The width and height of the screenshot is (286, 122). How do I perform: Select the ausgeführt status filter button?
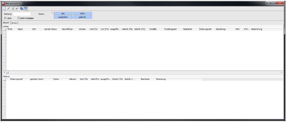pos(63,17)
